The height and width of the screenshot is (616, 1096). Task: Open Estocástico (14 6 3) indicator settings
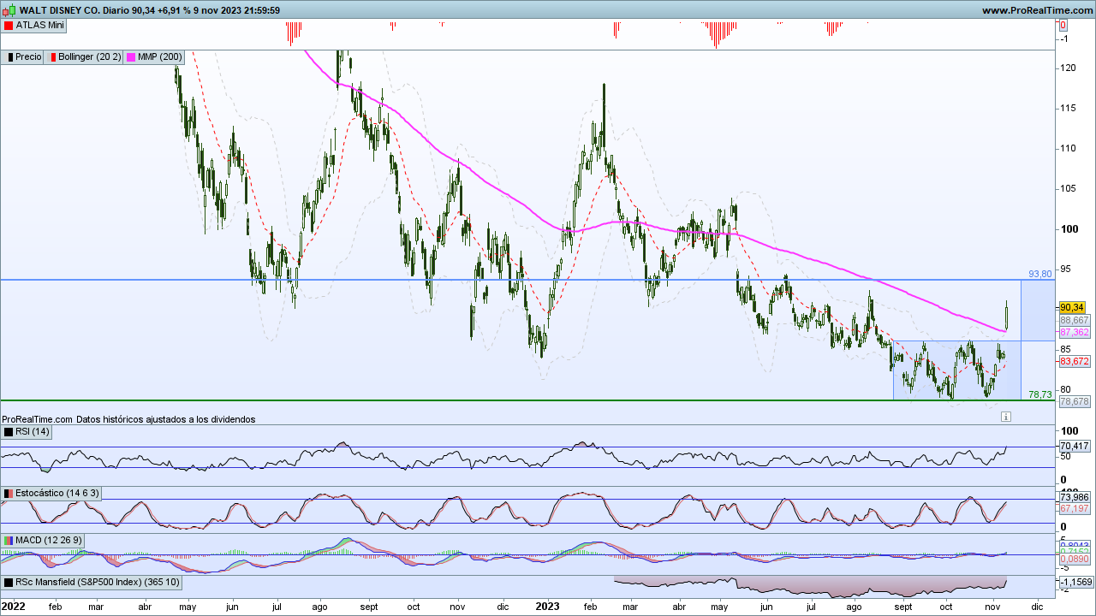tap(57, 494)
